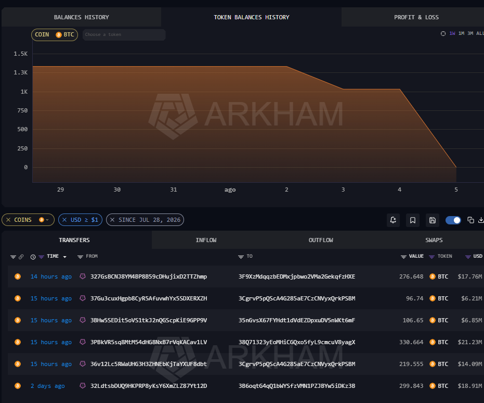Click BTC token icon on 96.74 row
Viewport: 484px width, 403px height.
click(x=433, y=298)
